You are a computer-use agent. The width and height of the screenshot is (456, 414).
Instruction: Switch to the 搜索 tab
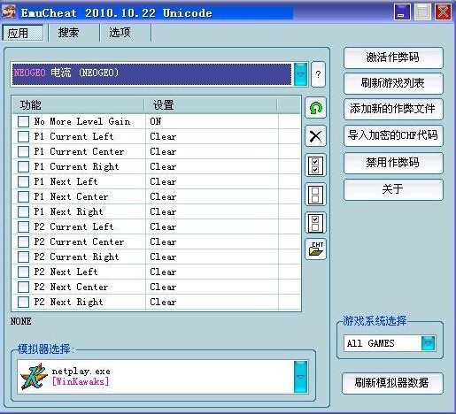[69, 33]
